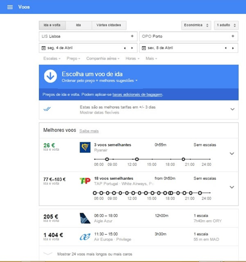This screenshot has width=246, height=262.
Task: Select the Ida e volta trip type
Action: tap(52, 25)
